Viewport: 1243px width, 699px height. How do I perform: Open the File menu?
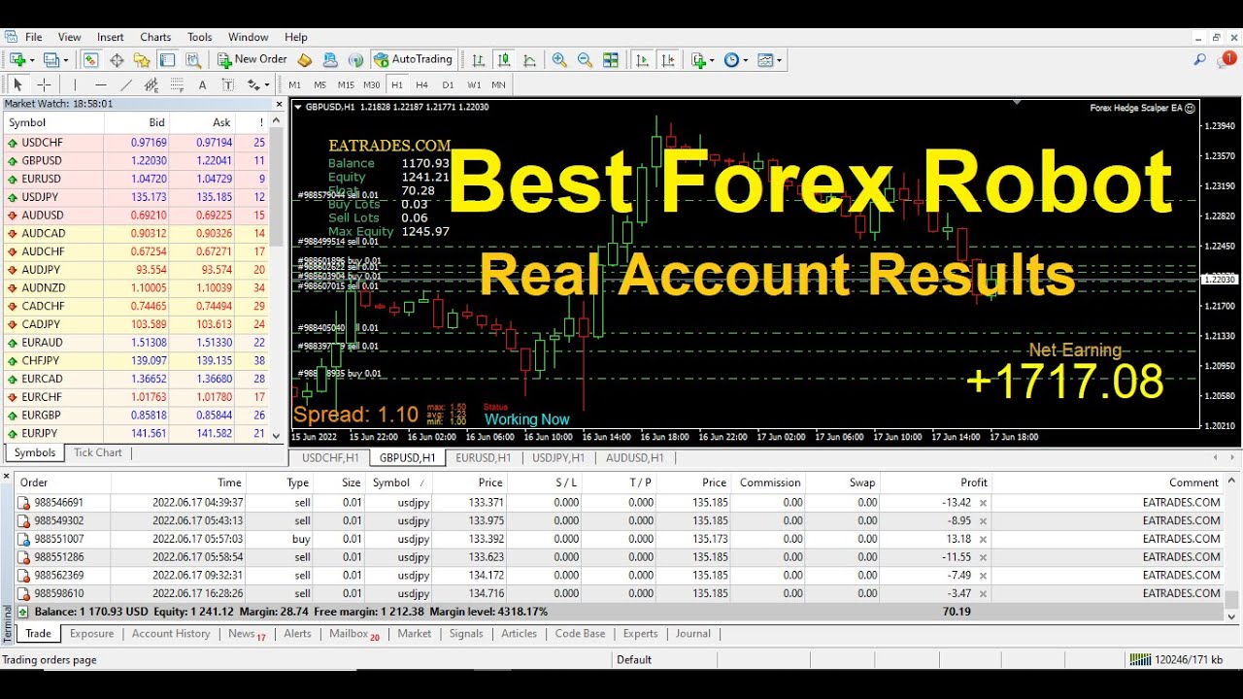34,37
